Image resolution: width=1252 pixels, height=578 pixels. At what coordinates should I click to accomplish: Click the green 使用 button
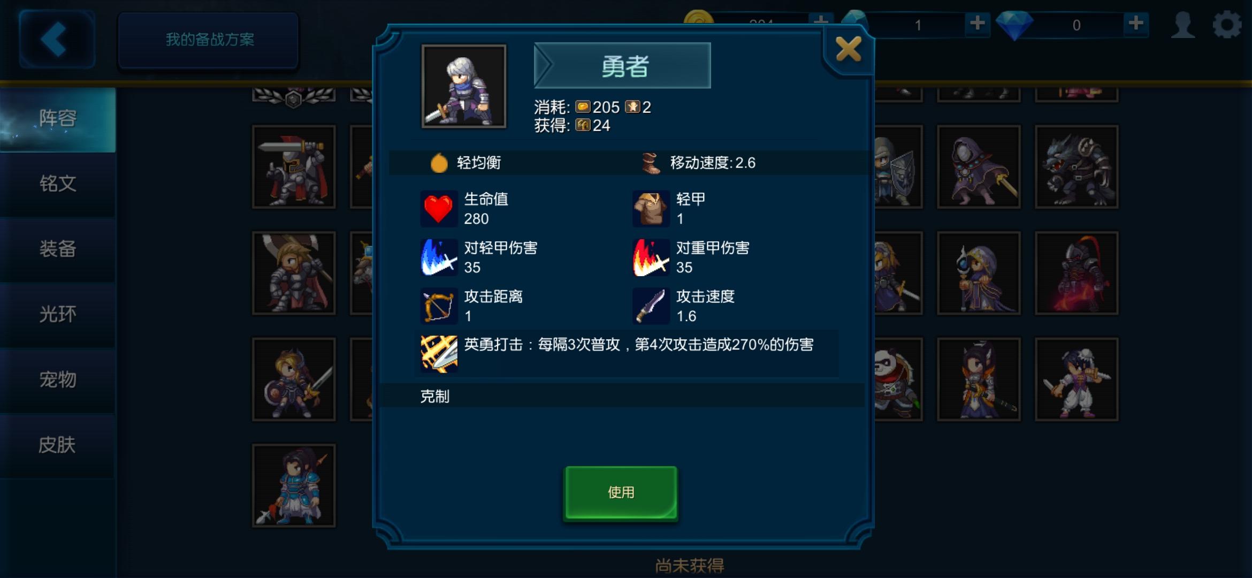(621, 492)
